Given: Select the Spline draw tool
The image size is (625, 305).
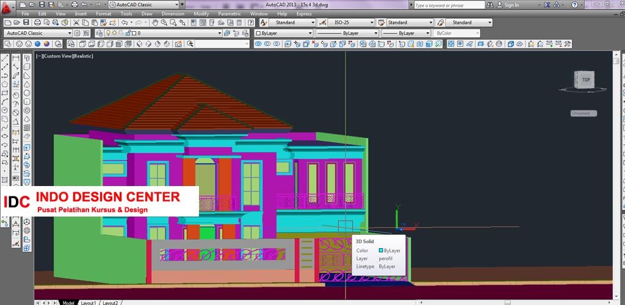Looking at the screenshot, I should click(5, 127).
